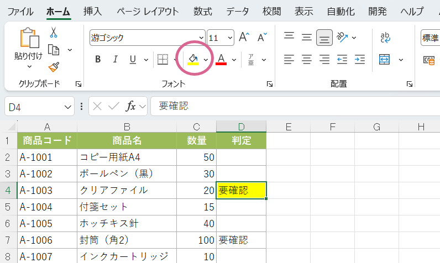Viewport: 440px width, 263px height.
Task: Click the Cut scissors icon
Action: [x=53, y=32]
